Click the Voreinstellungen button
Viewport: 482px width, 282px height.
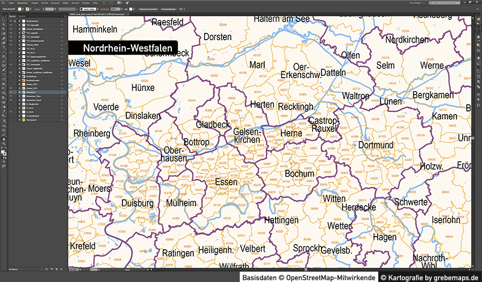164,10
